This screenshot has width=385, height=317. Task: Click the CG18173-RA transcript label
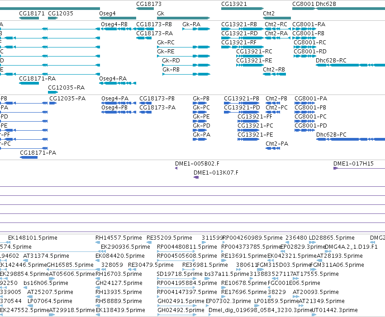tap(154, 33)
